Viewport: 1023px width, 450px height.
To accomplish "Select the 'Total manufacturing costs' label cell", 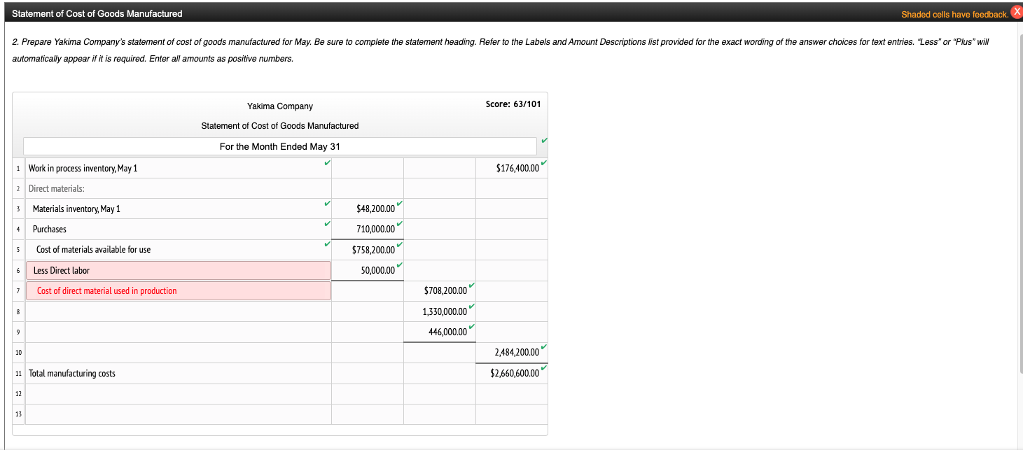I will pos(179,373).
